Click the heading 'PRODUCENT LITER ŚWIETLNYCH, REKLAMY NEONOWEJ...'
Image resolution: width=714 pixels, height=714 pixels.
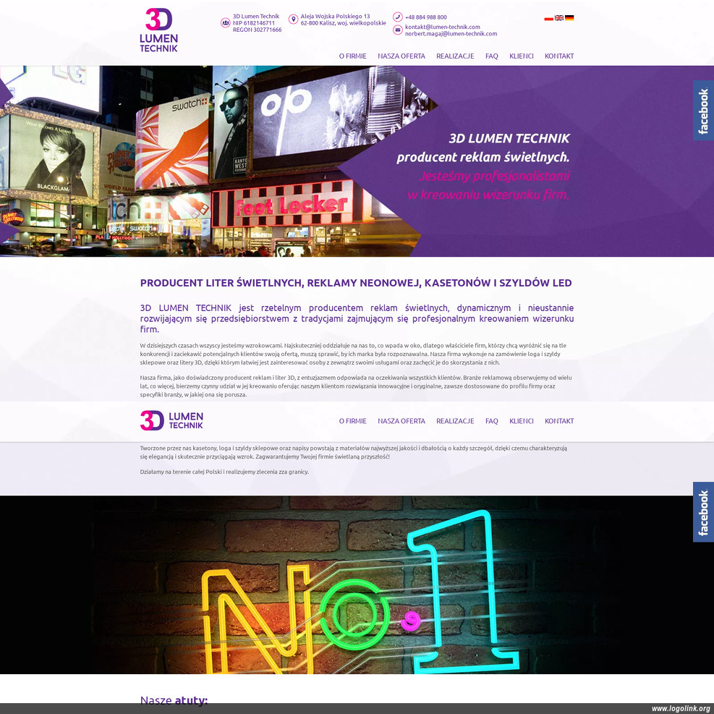click(356, 283)
